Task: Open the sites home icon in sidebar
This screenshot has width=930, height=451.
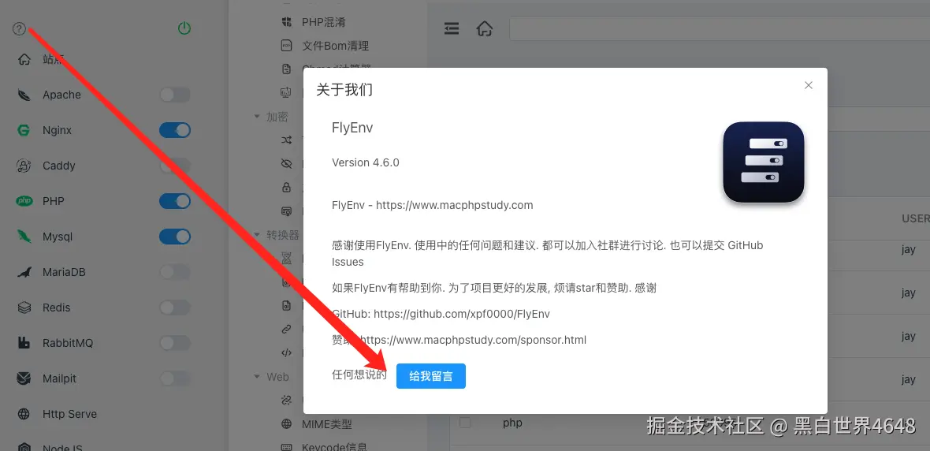Action: [x=24, y=59]
